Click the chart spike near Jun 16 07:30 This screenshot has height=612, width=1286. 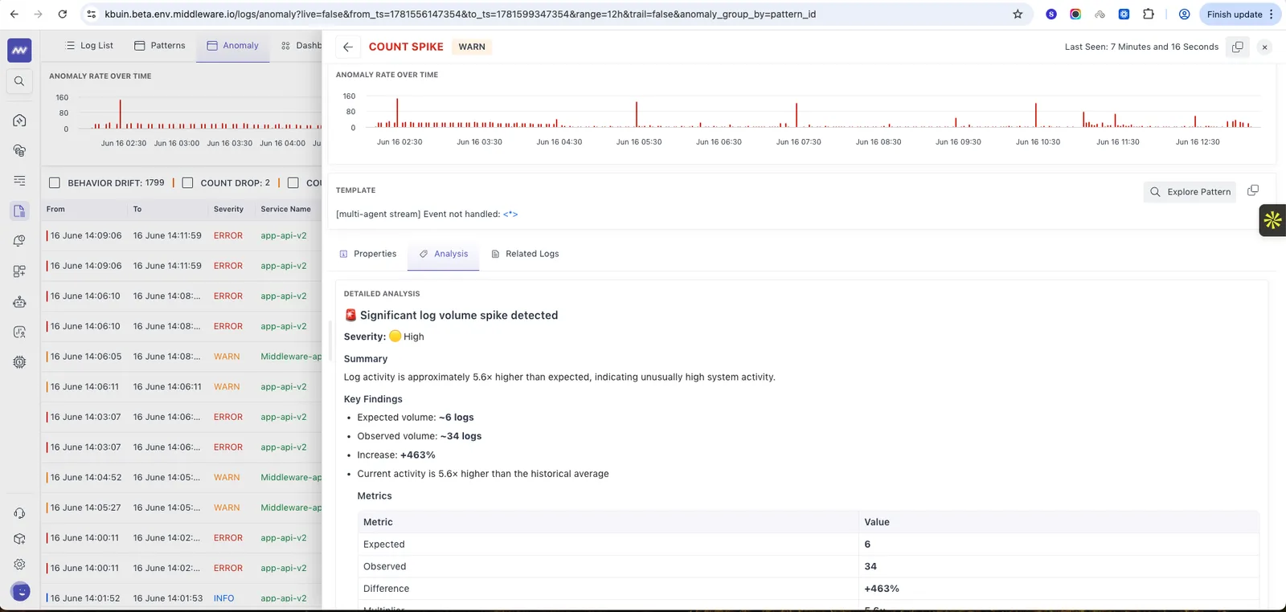[x=797, y=115]
